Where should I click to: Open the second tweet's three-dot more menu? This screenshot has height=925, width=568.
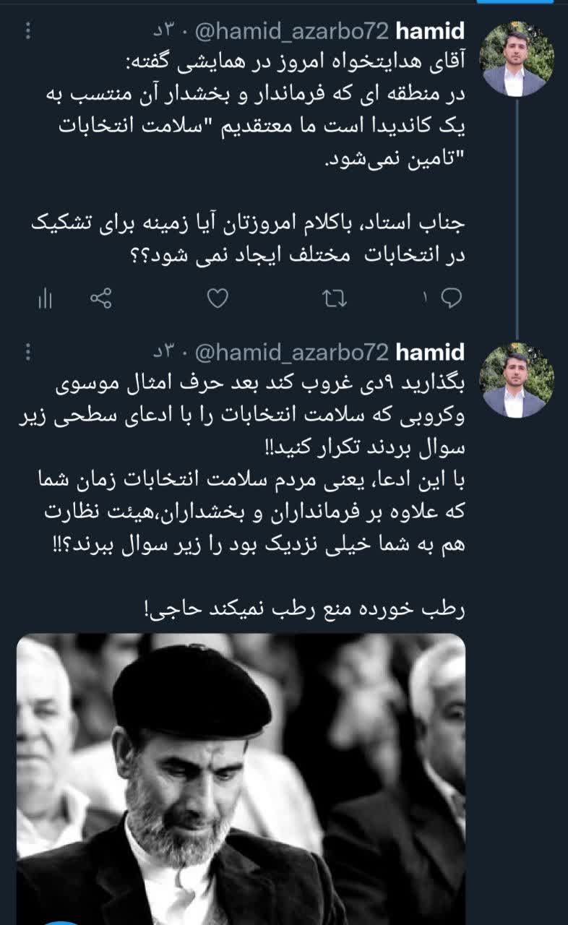click(x=29, y=352)
